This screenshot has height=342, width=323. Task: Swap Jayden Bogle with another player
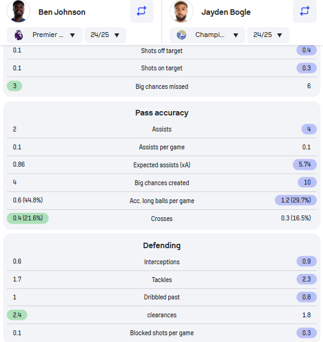click(305, 11)
